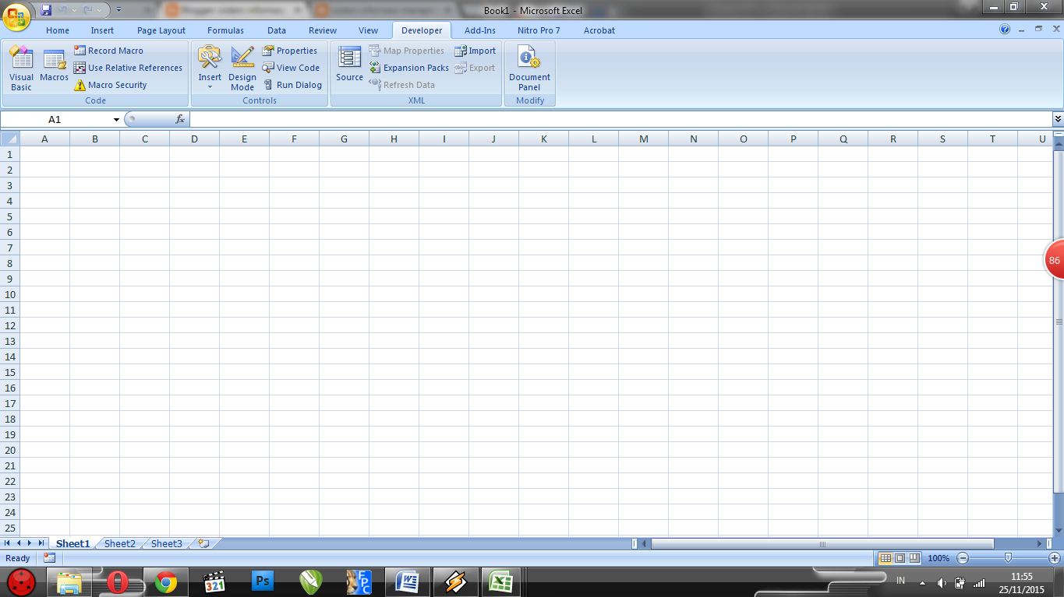This screenshot has width=1064, height=597.
Task: Click the Insert Worksheet tab icon
Action: click(x=203, y=543)
